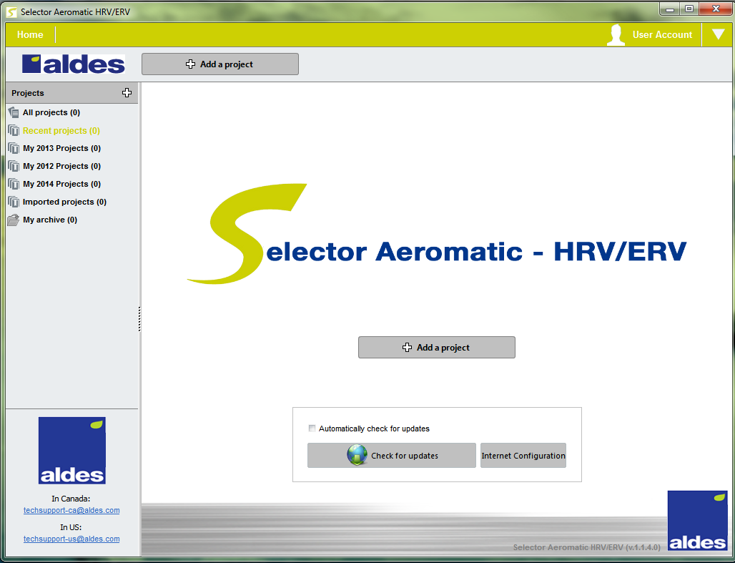Click the sidebar splitter handle

tap(139, 319)
